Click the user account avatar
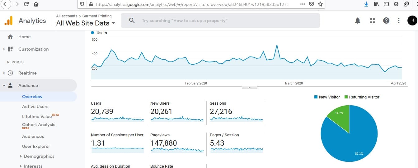 point(412,20)
